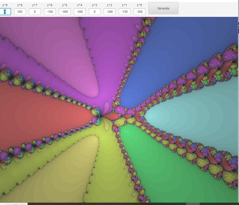
Task: Focus the z^8 field showing 250
Action: point(20,12)
